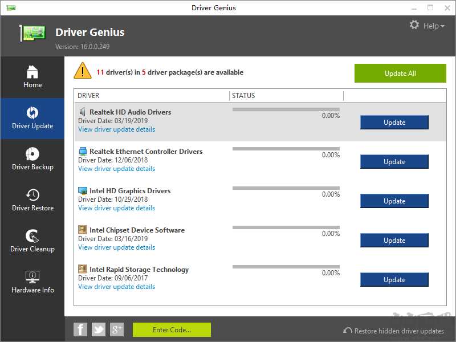The height and width of the screenshot is (342, 456).
Task: Click Enter Code to register the product
Action: pos(171,329)
